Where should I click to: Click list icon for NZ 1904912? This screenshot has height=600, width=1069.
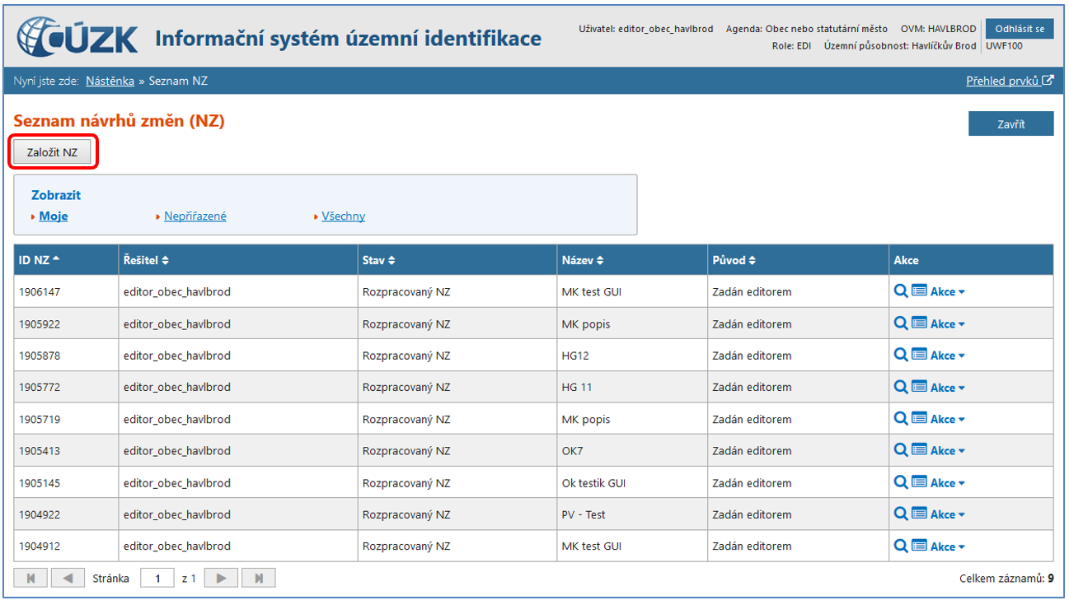(919, 547)
